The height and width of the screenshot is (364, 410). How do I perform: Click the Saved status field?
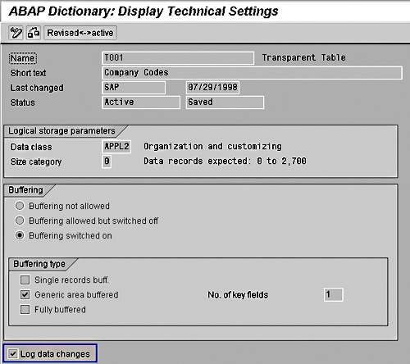click(225, 102)
